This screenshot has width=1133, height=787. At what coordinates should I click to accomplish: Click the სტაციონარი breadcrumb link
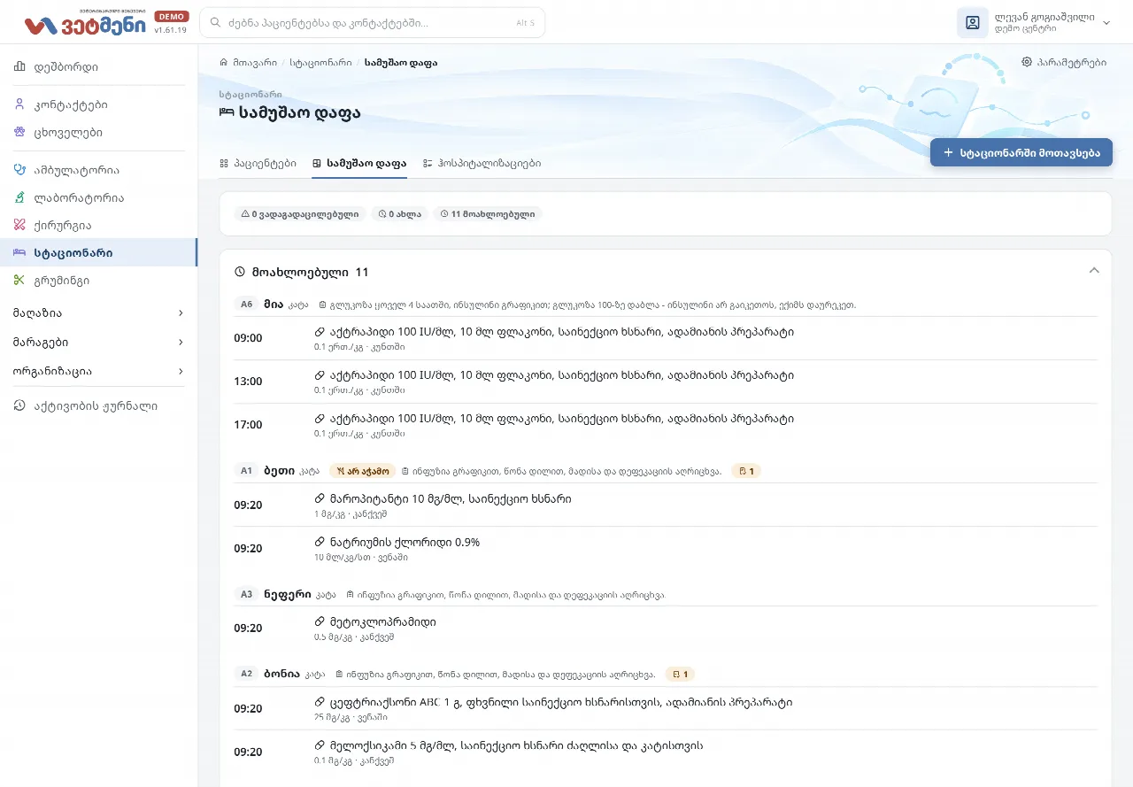click(x=320, y=63)
